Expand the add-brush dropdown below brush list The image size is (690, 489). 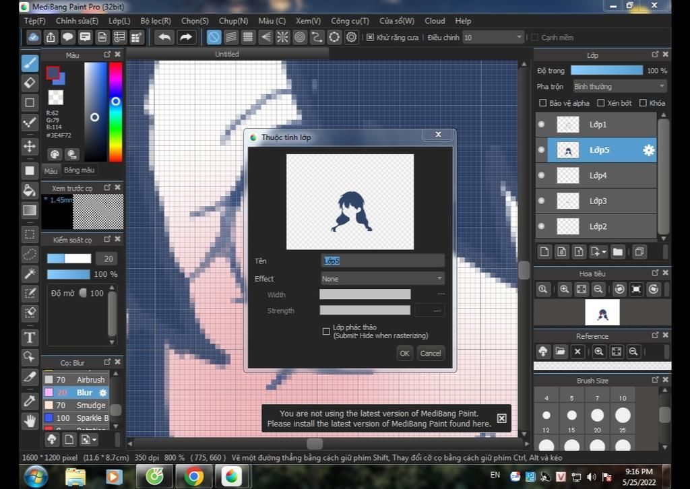click(x=94, y=439)
